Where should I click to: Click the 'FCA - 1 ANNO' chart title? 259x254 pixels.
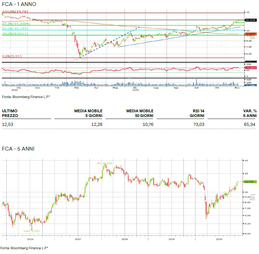[x=19, y=4]
